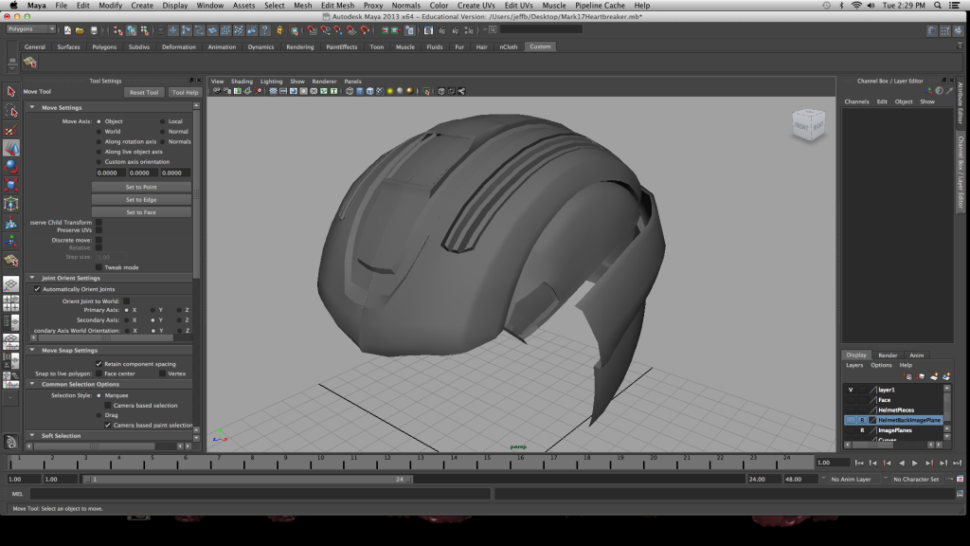Enable Camera based selection checkbox
The image size is (970, 546).
[108, 406]
